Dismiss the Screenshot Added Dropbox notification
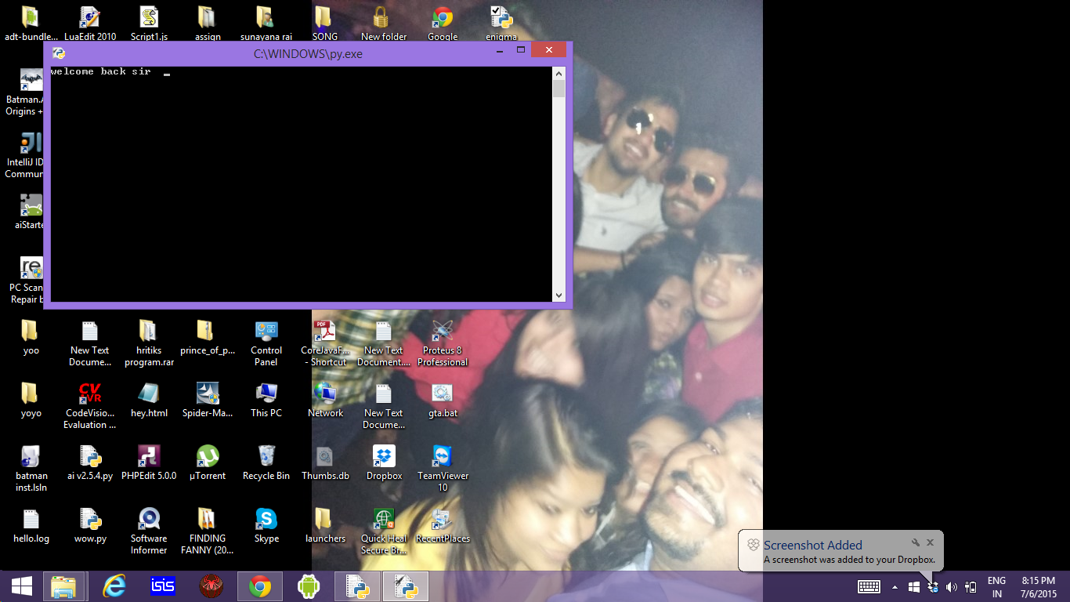 click(930, 542)
